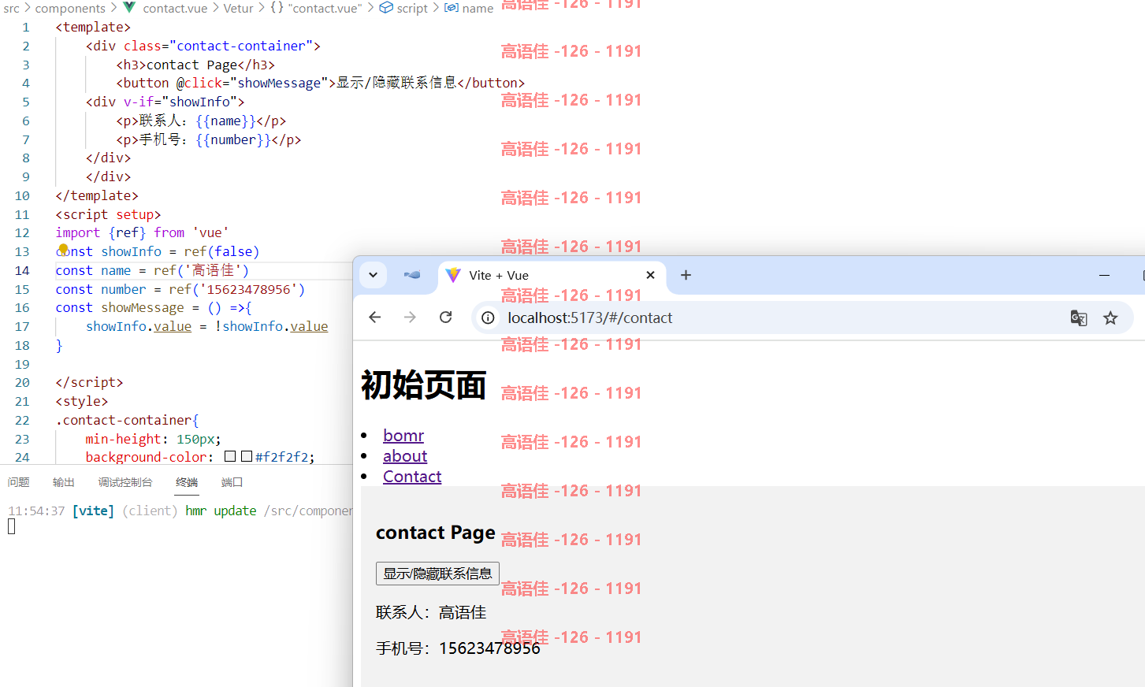
Task: Switch to the 问题 panel tab
Action: 18,482
